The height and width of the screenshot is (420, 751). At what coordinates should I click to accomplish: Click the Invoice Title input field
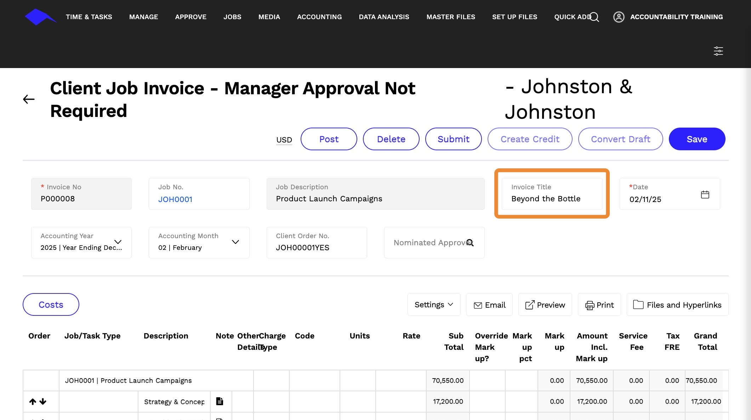point(552,198)
